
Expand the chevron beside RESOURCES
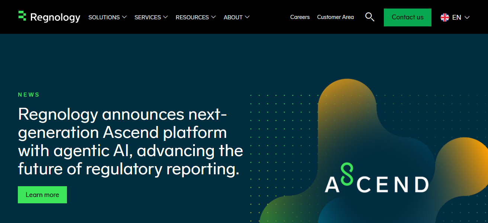coord(213,17)
